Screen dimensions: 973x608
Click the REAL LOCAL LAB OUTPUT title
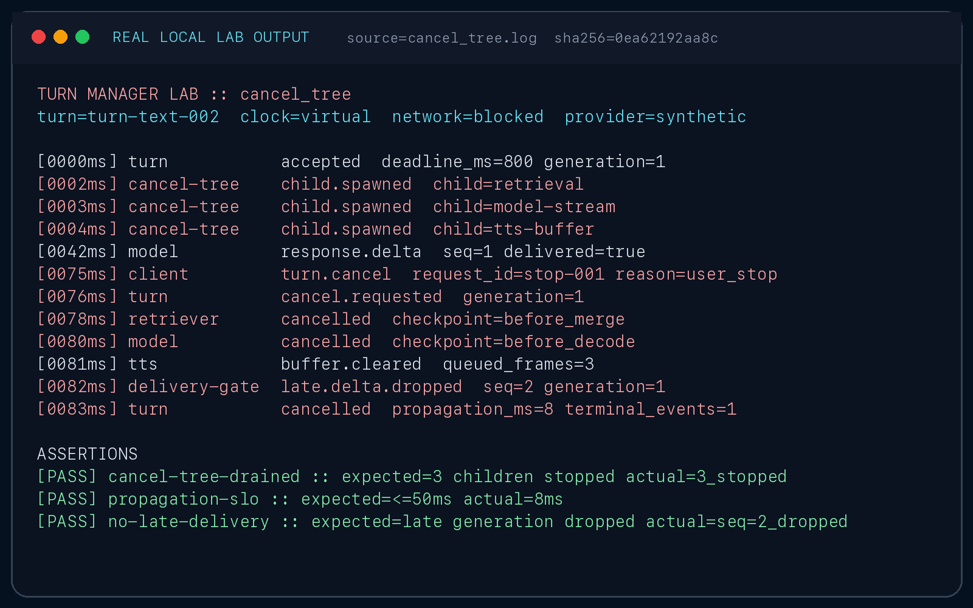coord(211,38)
